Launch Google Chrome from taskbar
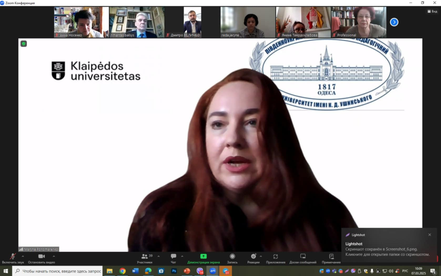The image size is (441, 276). click(123, 271)
